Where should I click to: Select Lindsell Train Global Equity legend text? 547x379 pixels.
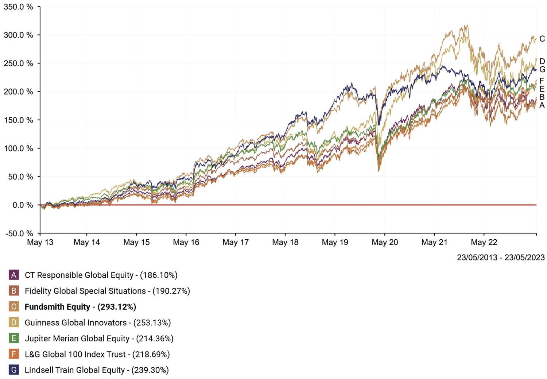[x=97, y=370]
